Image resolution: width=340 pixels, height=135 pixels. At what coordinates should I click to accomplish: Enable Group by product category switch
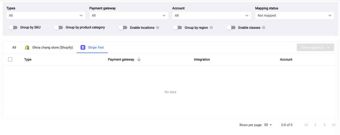coord(58,28)
